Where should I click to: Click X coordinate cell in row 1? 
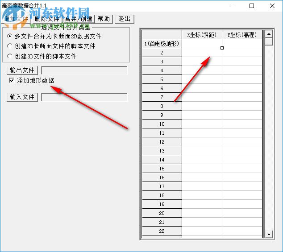202,43
